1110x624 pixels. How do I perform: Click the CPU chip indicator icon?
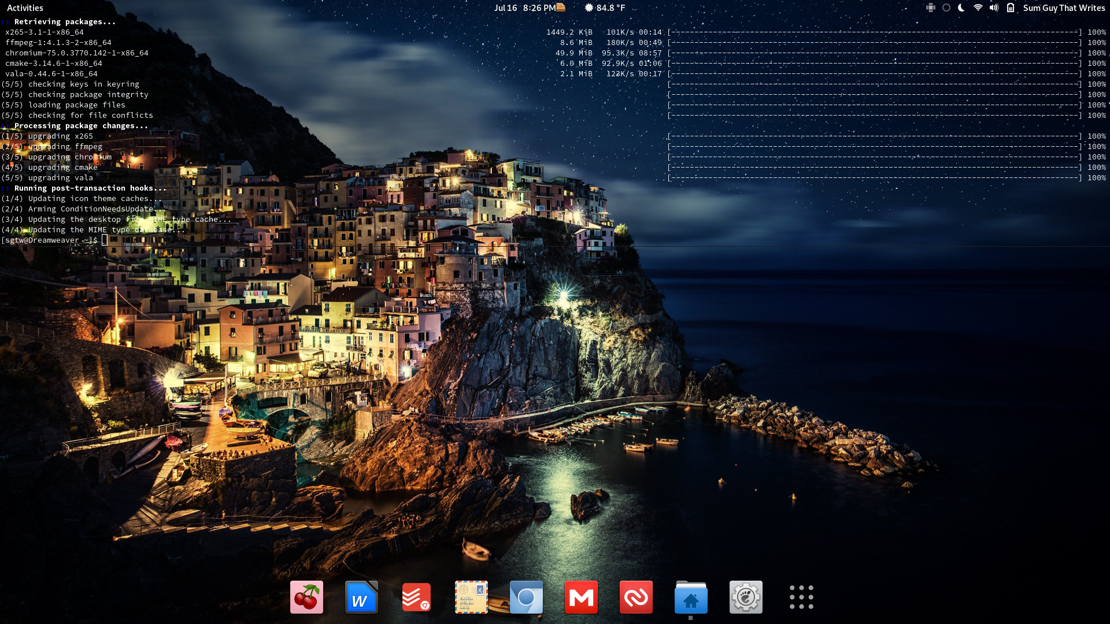point(931,8)
